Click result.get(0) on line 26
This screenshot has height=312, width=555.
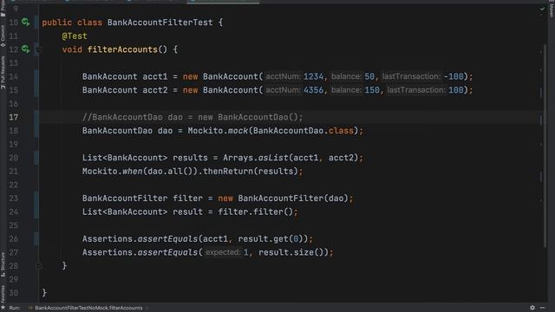271,239
